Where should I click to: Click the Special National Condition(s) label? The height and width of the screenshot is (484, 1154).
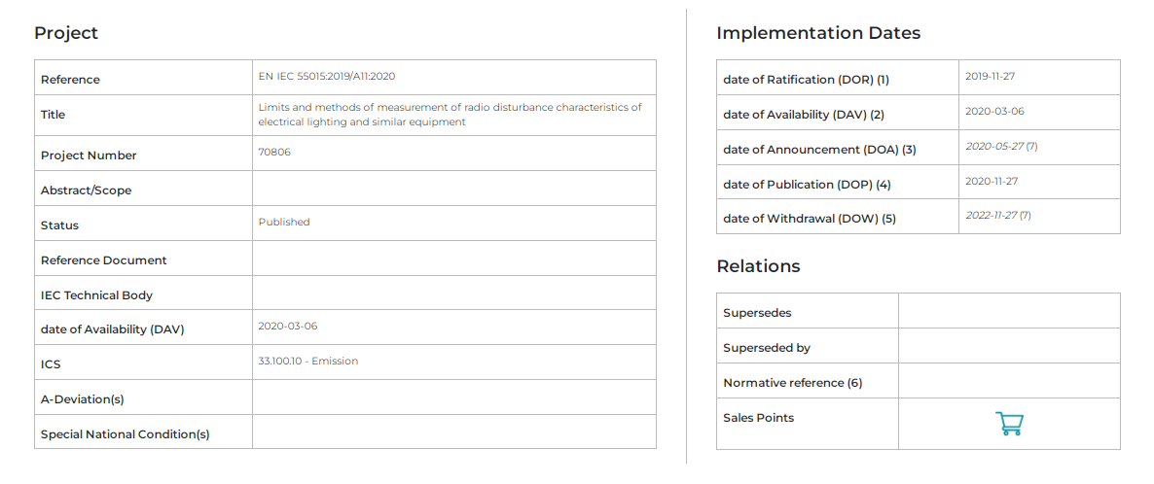(x=125, y=434)
